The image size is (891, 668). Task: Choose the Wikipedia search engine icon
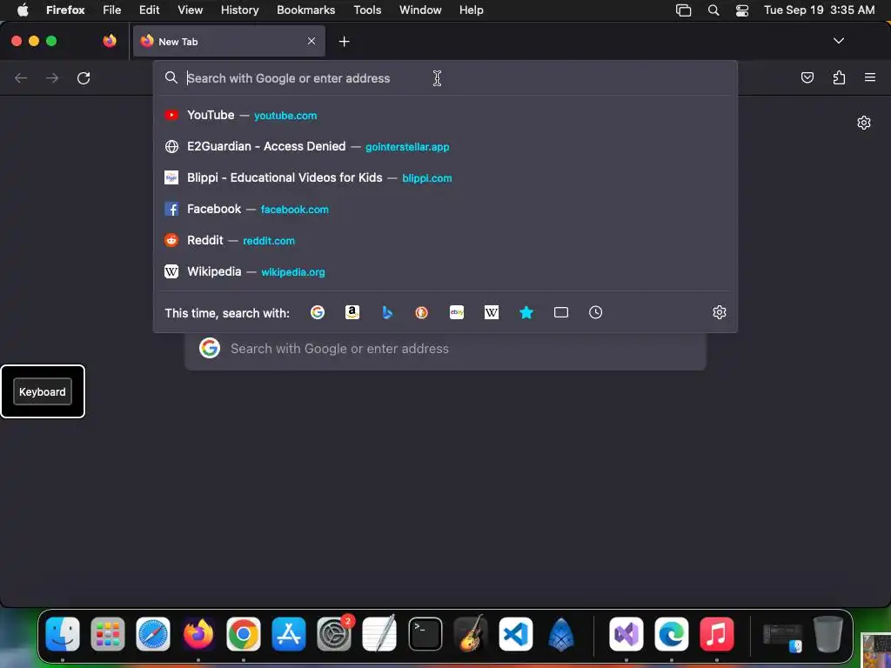pos(492,312)
